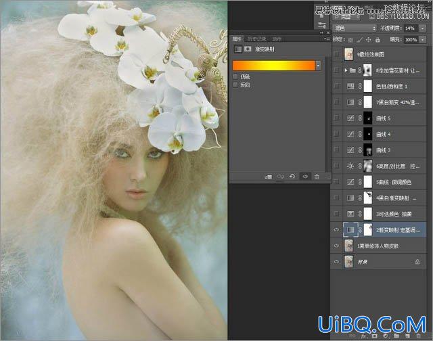Click the adjustments panel icon in collapsed dock
The width and height of the screenshot is (433, 341).
pyautogui.click(x=321, y=26)
